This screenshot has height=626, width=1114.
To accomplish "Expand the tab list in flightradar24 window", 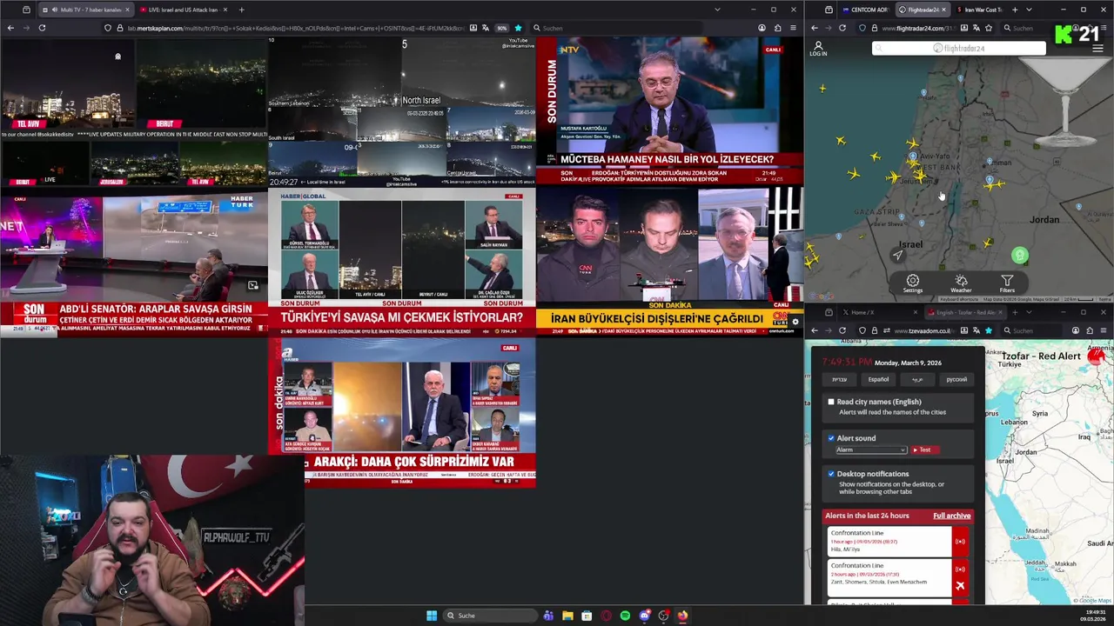I will tap(1029, 10).
